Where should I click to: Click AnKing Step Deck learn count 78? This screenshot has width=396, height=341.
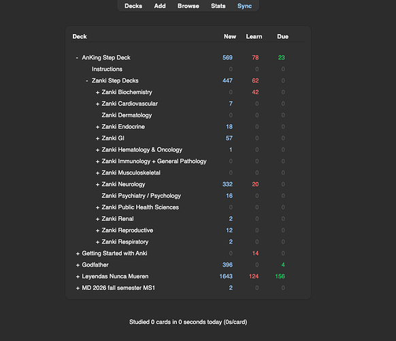coord(255,58)
